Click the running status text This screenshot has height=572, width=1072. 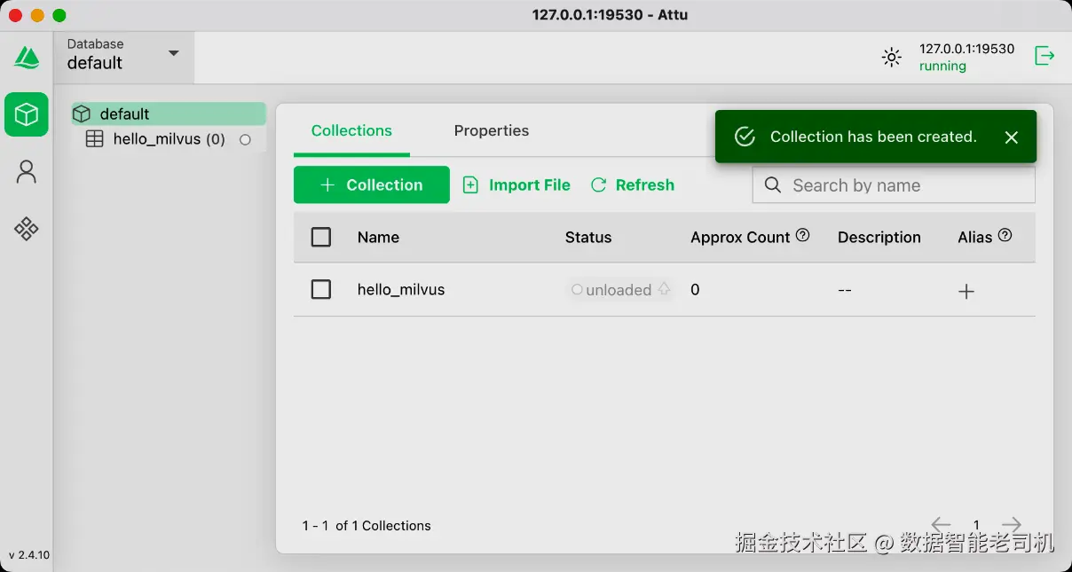942,66
